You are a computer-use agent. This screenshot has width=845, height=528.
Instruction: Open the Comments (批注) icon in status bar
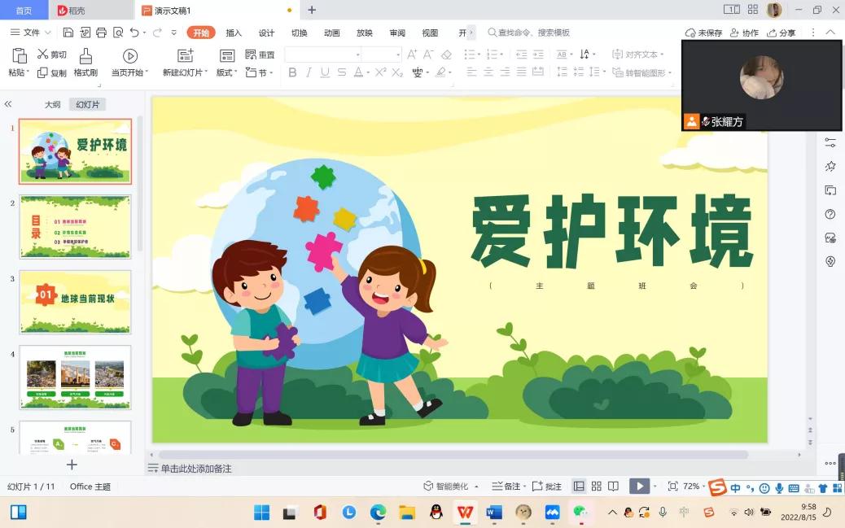[x=547, y=487]
